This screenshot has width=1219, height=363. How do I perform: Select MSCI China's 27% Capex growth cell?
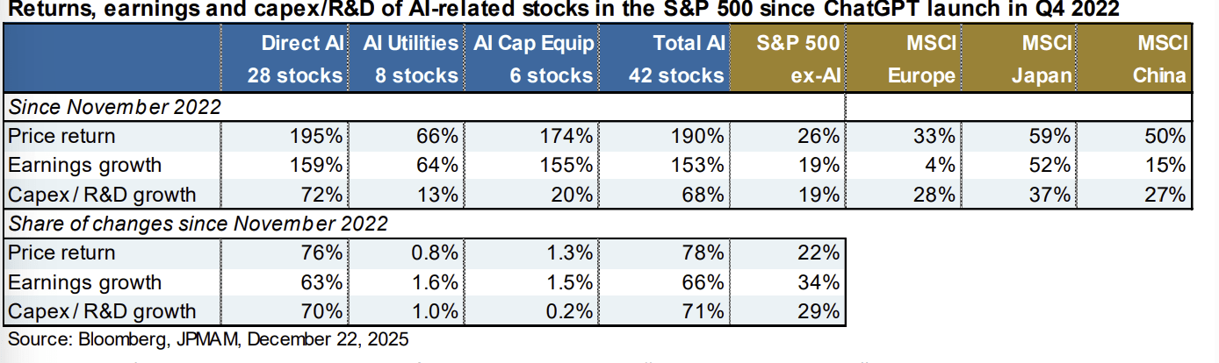point(1167,194)
